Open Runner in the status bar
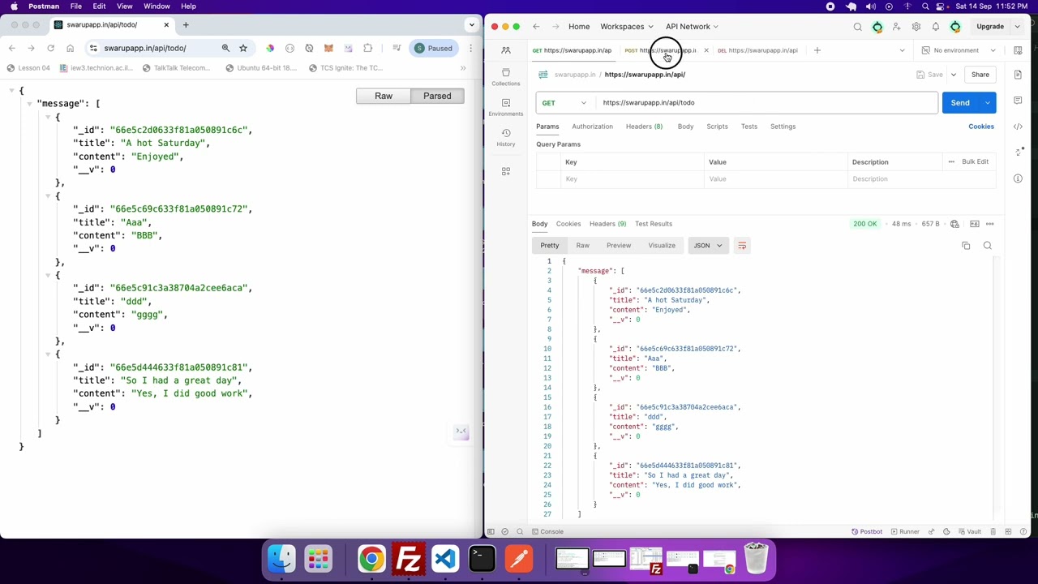The image size is (1038, 584). pos(904,531)
